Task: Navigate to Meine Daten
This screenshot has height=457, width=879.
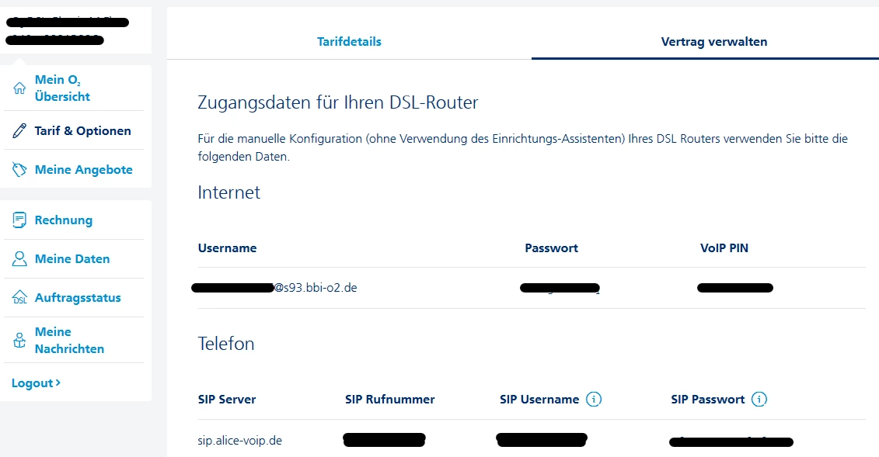Action: [72, 259]
